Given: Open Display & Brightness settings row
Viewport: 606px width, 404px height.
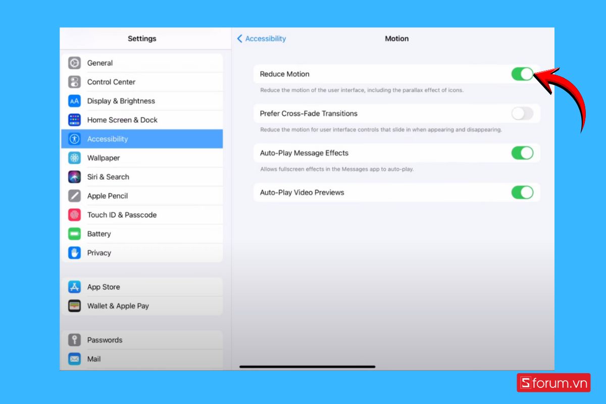Looking at the screenshot, I should (x=142, y=101).
